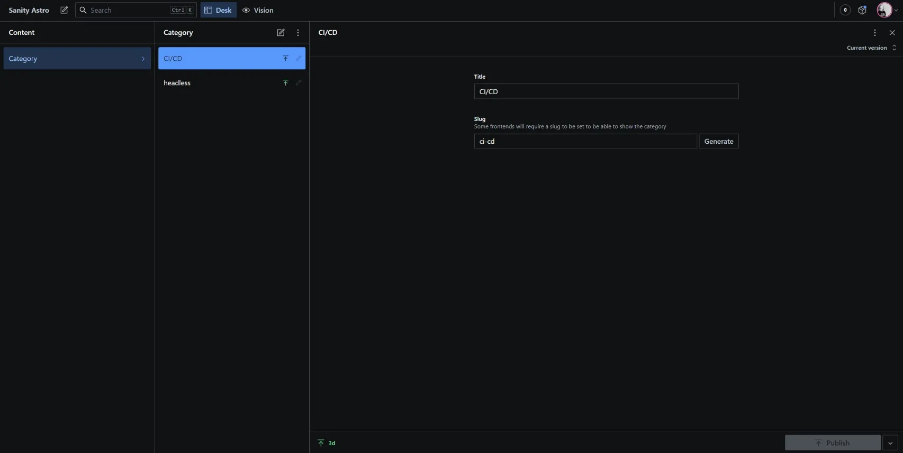903x453 pixels.
Task: Click the edit pencil icon on CI/CD row
Action: click(299, 59)
